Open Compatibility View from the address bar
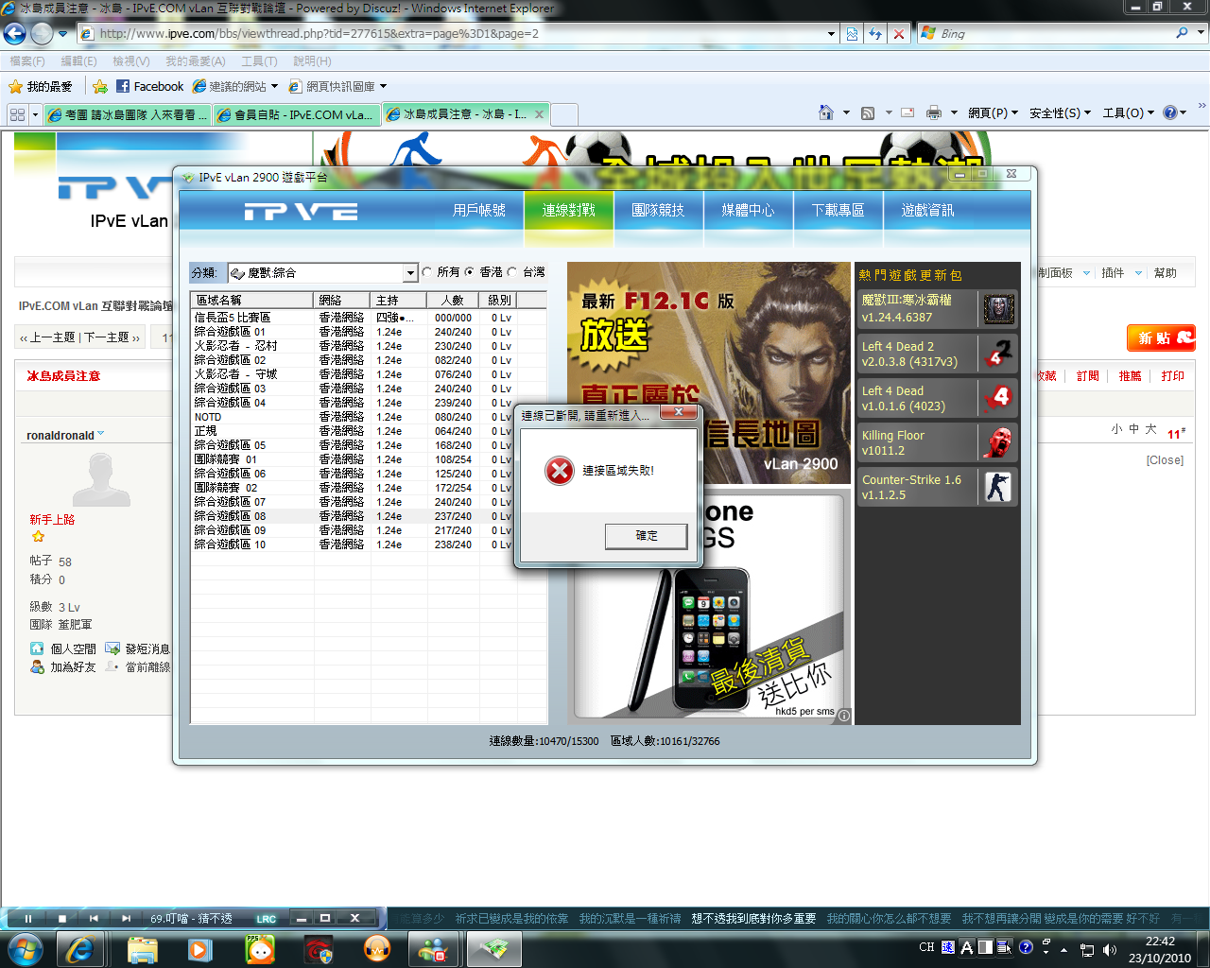Screen dimensions: 1210x968 click(852, 34)
